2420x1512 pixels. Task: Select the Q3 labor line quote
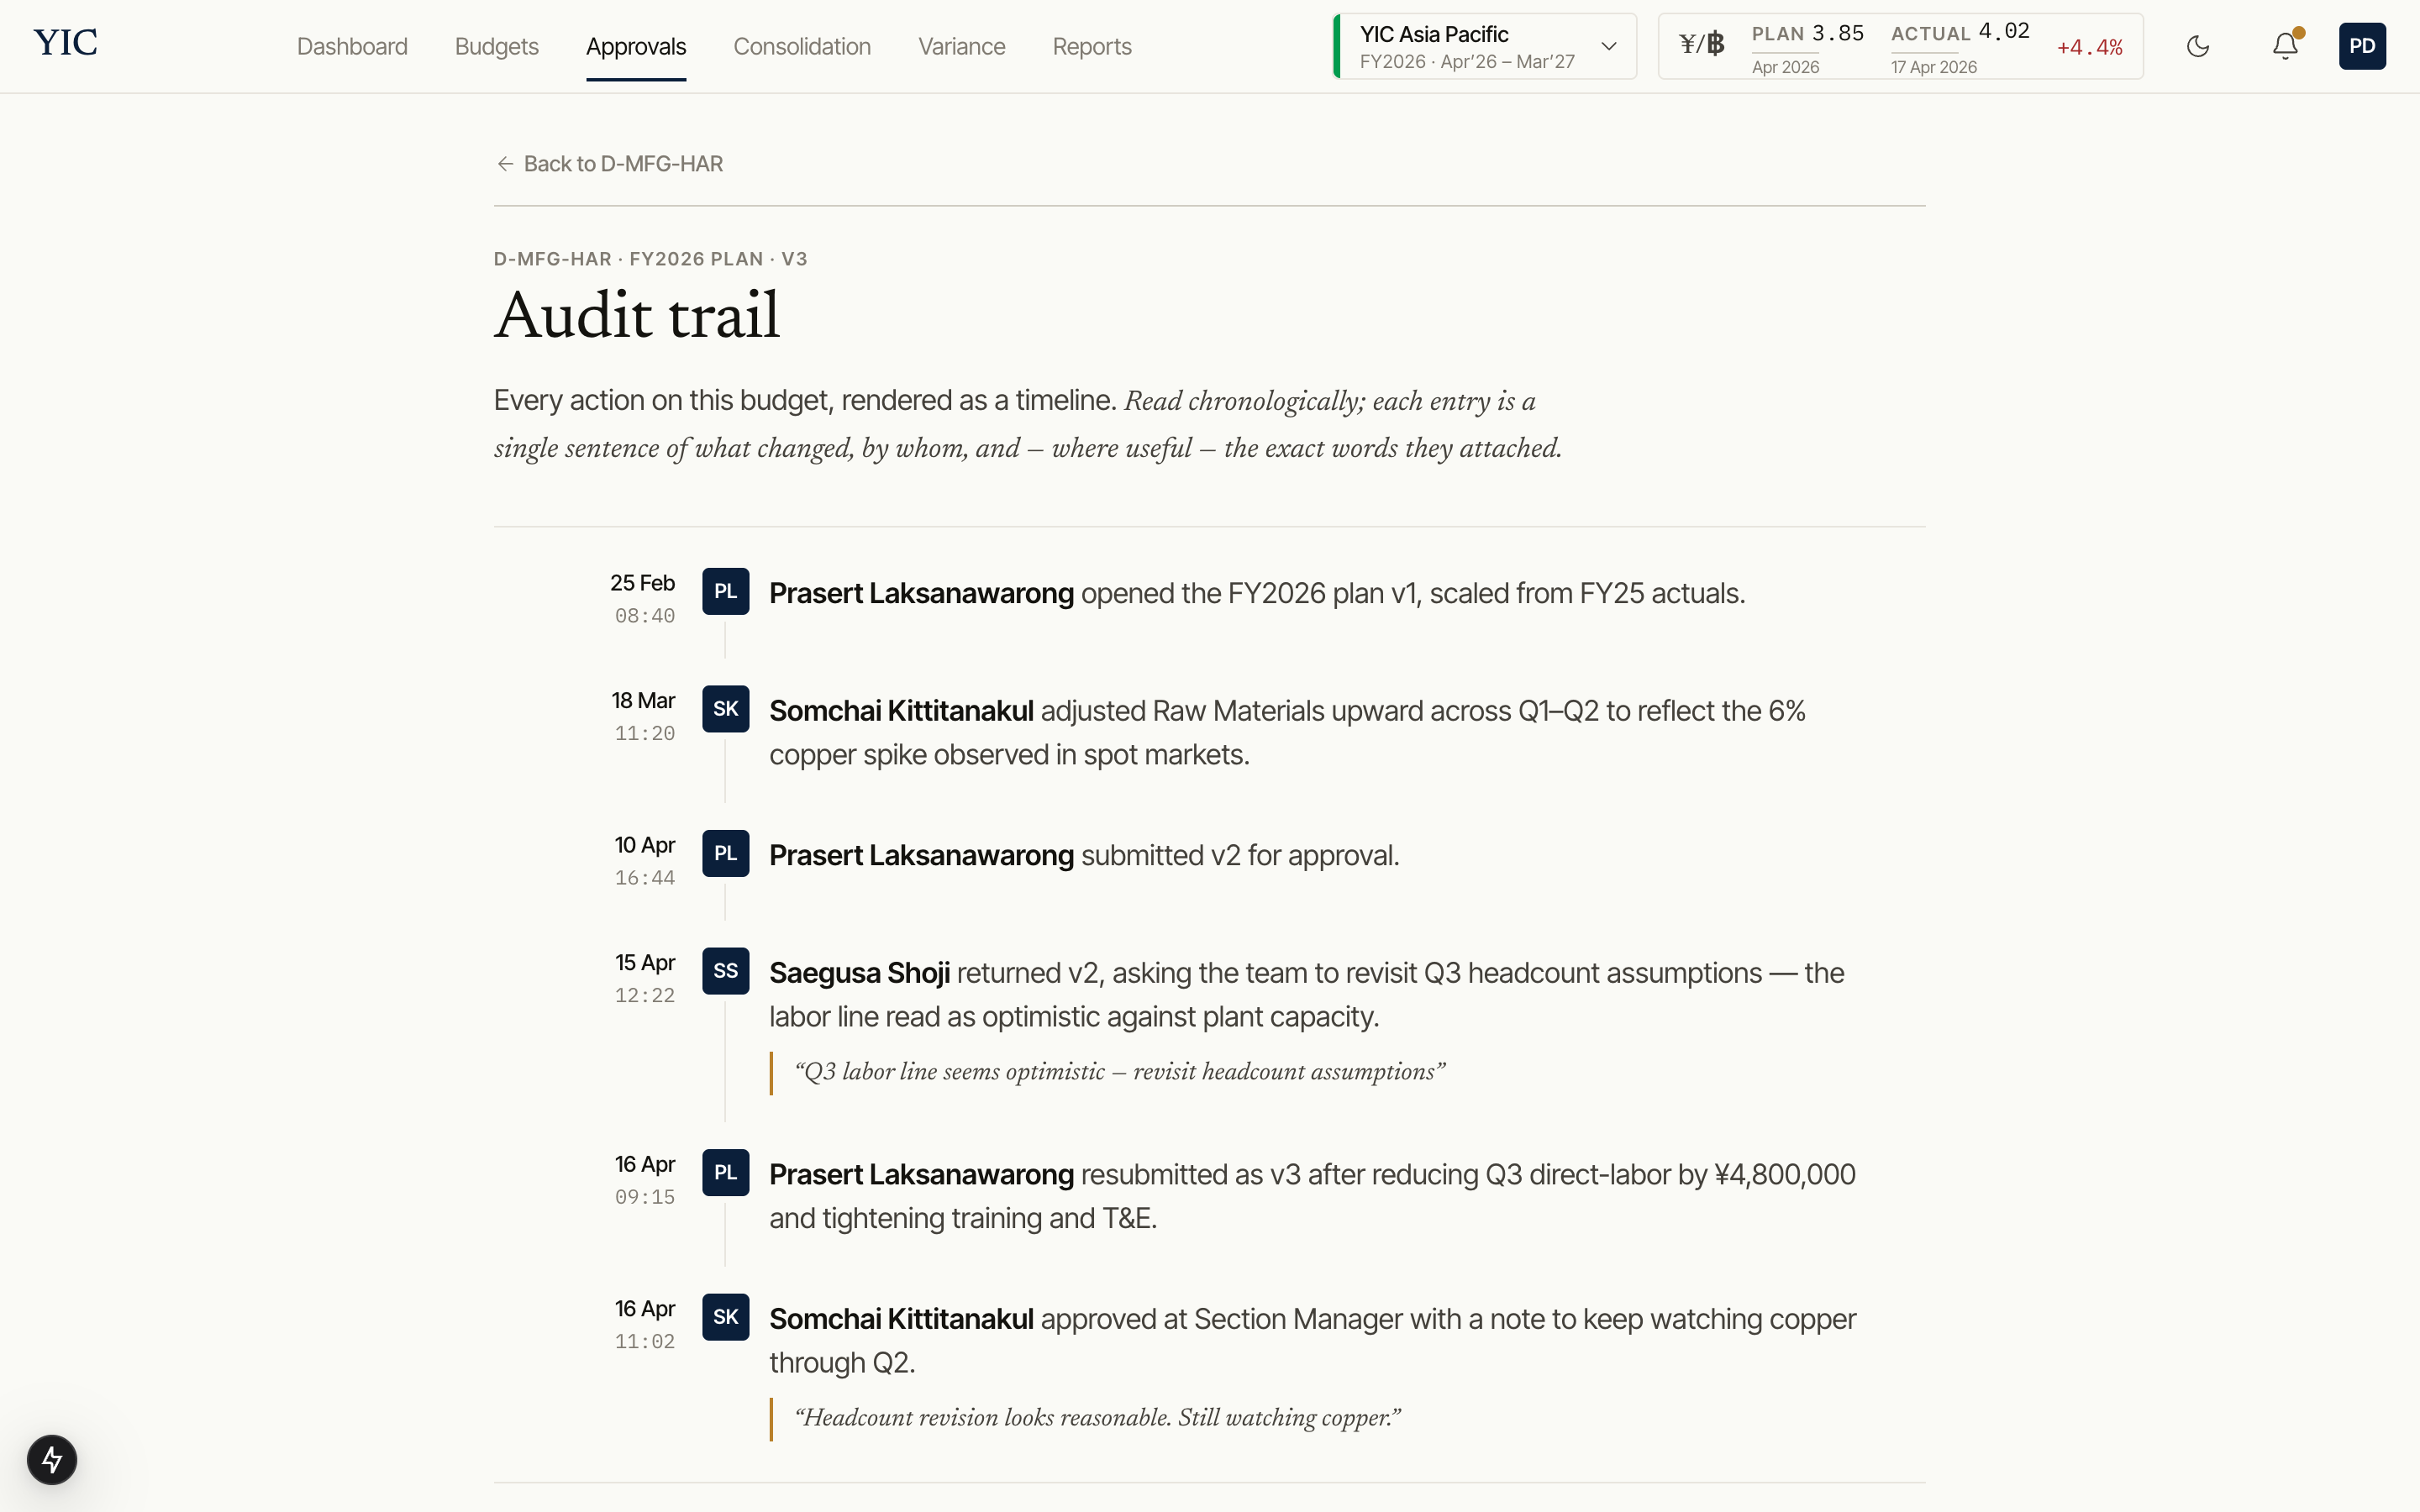[1118, 1071]
